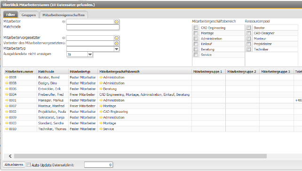Open lookup icon for Vertreter des Mitarbeitervorgesetzten
Screen dimensions: 302x171
117,44
